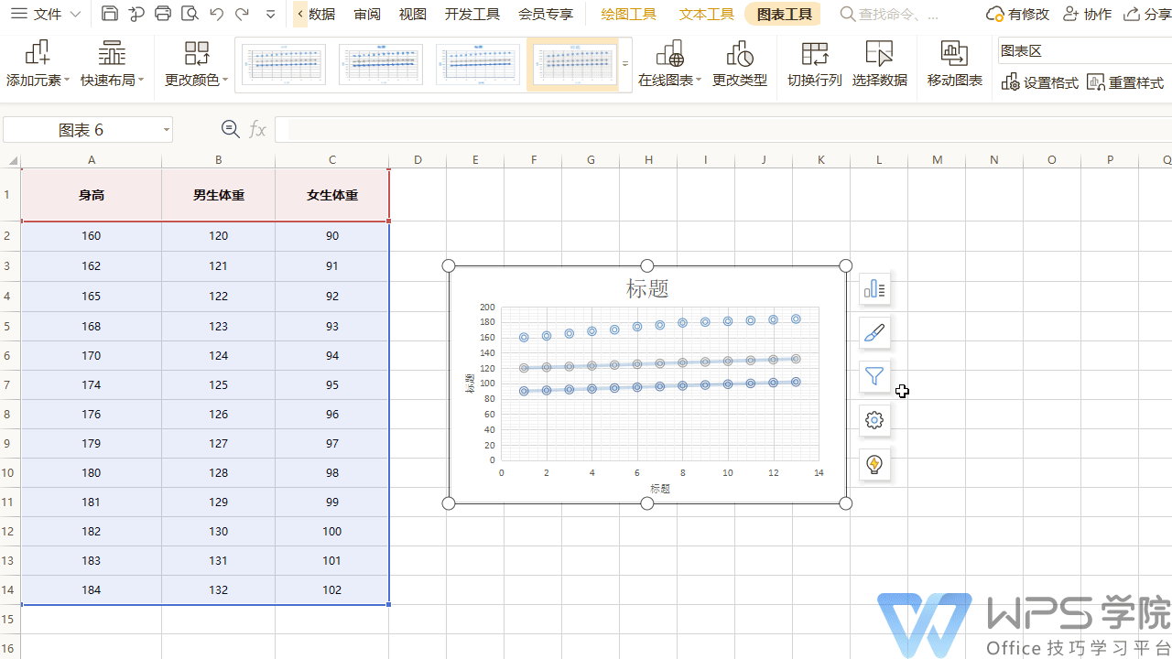
Task: Click the chart elements side button
Action: (874, 289)
